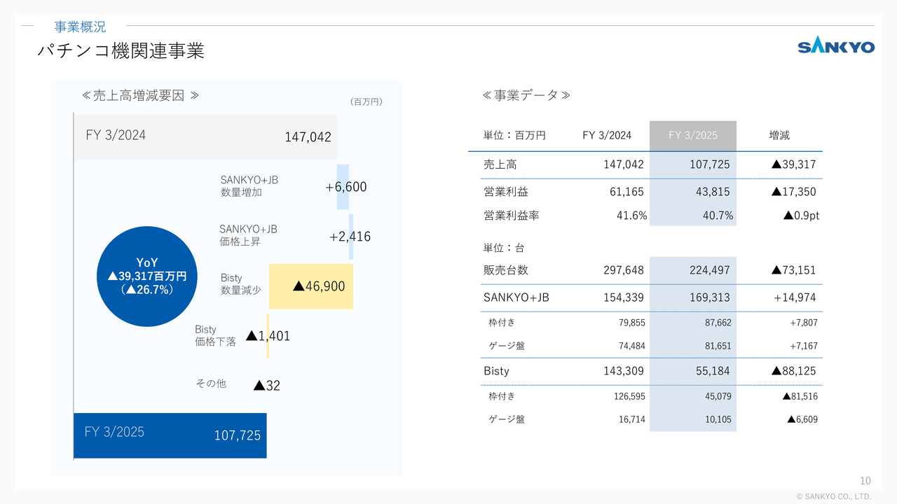The height and width of the screenshot is (504, 897).
Task: Click the ▲73,151 change value
Action: (793, 269)
